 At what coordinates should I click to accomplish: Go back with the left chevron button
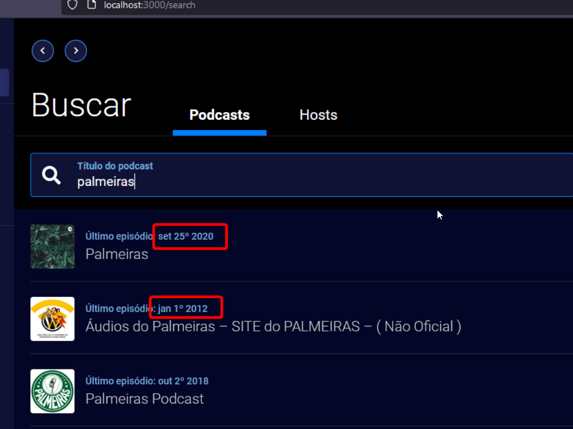tap(43, 51)
